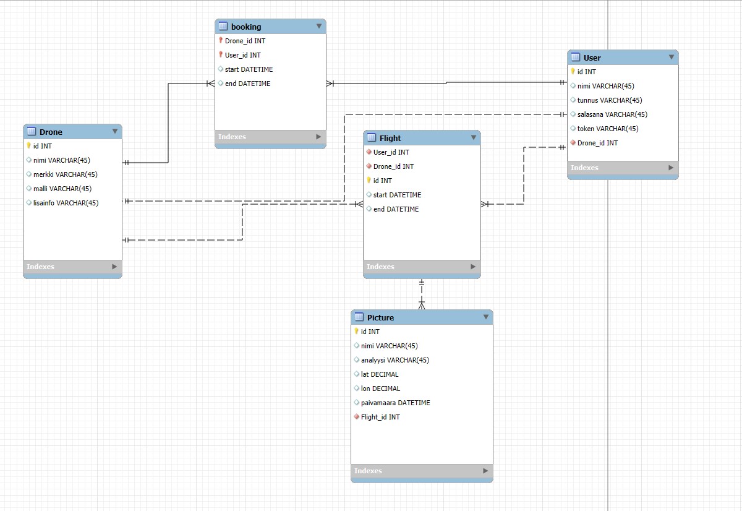This screenshot has height=511, width=742.
Task: Expand Indexes section of User table
Action: coord(671,168)
